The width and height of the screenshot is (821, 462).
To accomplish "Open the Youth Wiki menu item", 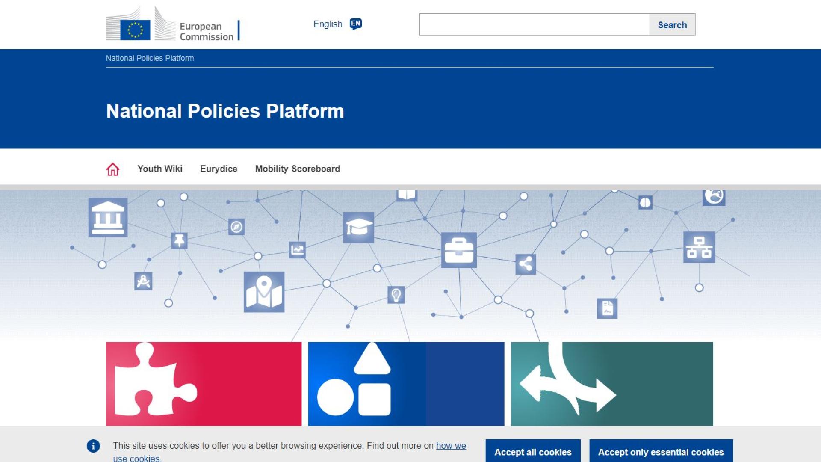I will coord(160,169).
